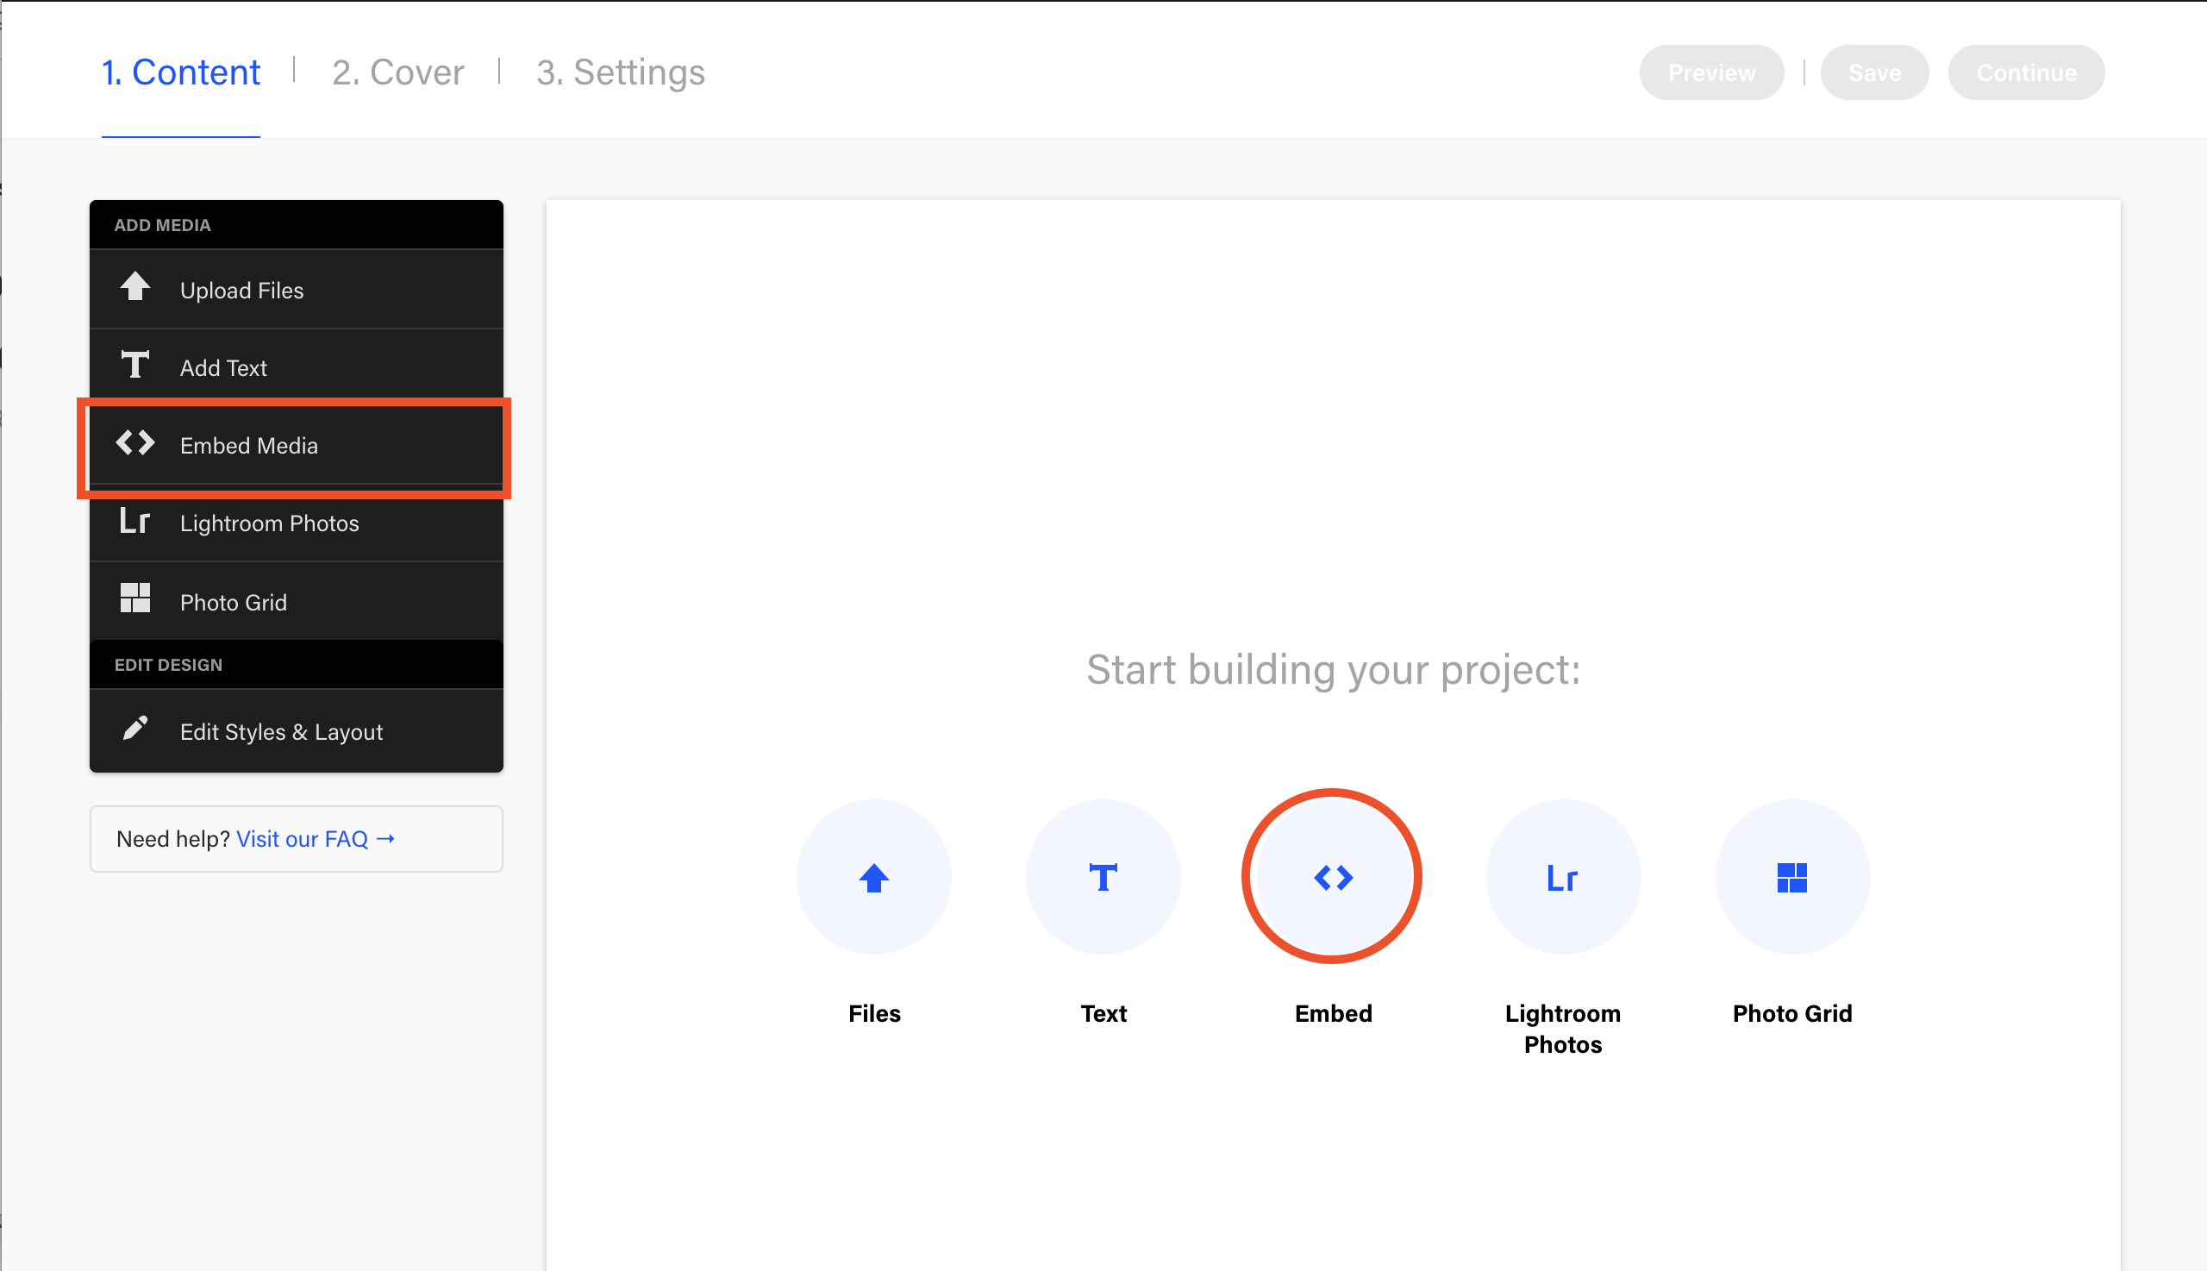Click the Continue button
The width and height of the screenshot is (2207, 1271).
[x=2025, y=72]
